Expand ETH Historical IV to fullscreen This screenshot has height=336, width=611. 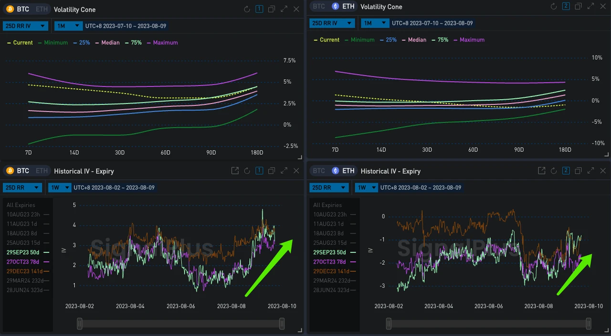tap(591, 170)
